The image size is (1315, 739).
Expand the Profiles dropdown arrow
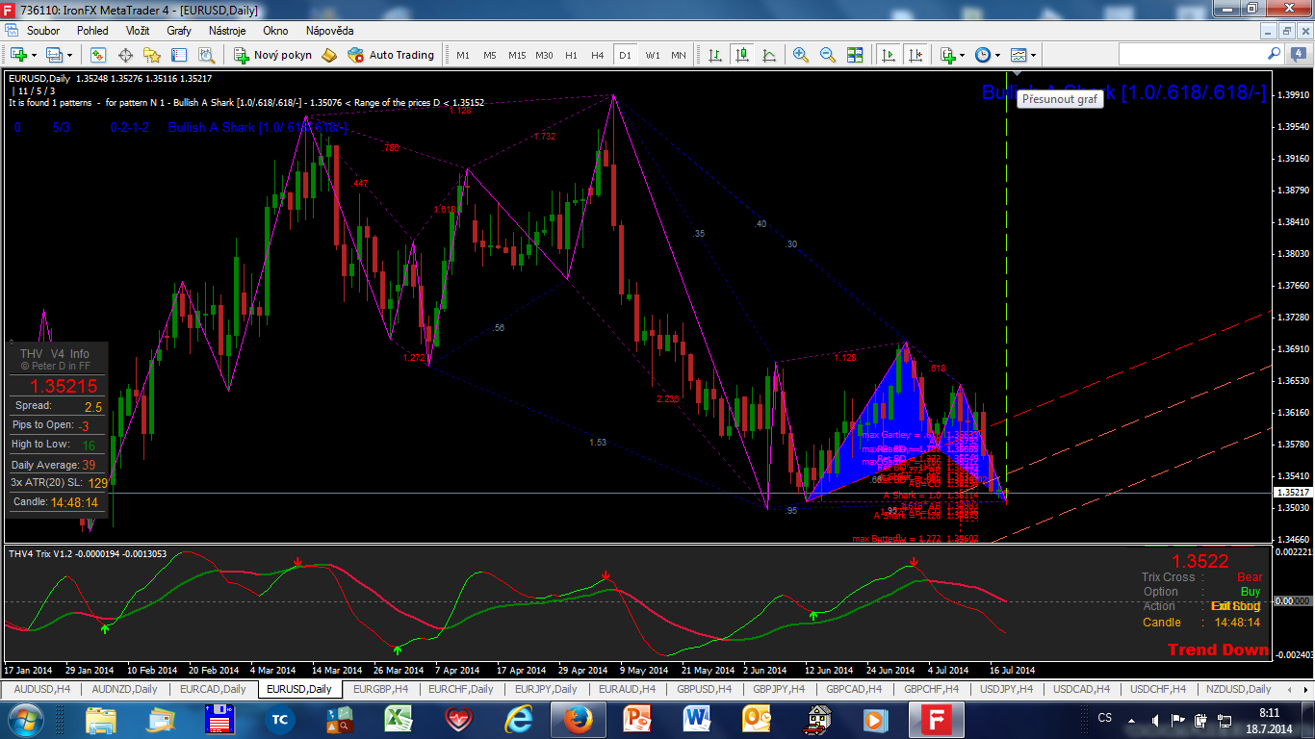69,55
